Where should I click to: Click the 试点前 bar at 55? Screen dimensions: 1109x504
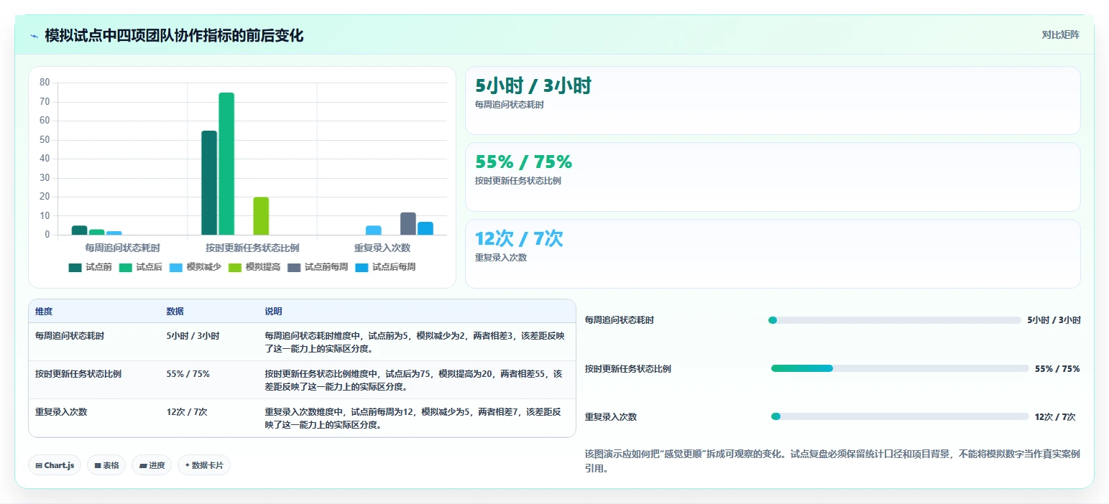pos(209,182)
